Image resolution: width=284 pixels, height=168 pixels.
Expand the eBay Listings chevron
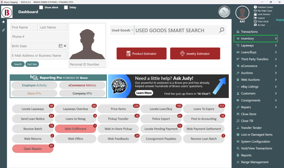pyautogui.click(x=276, y=87)
